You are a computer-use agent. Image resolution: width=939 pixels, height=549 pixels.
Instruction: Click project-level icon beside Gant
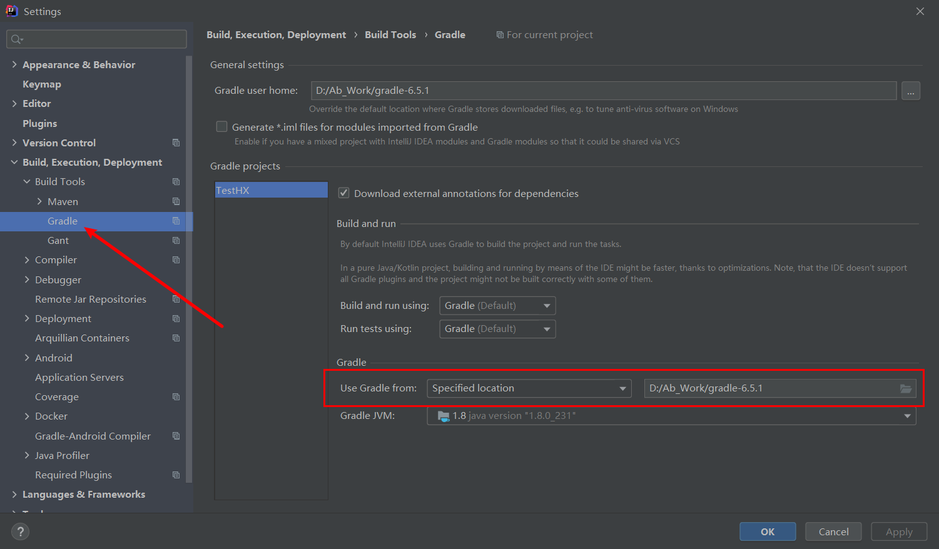176,240
